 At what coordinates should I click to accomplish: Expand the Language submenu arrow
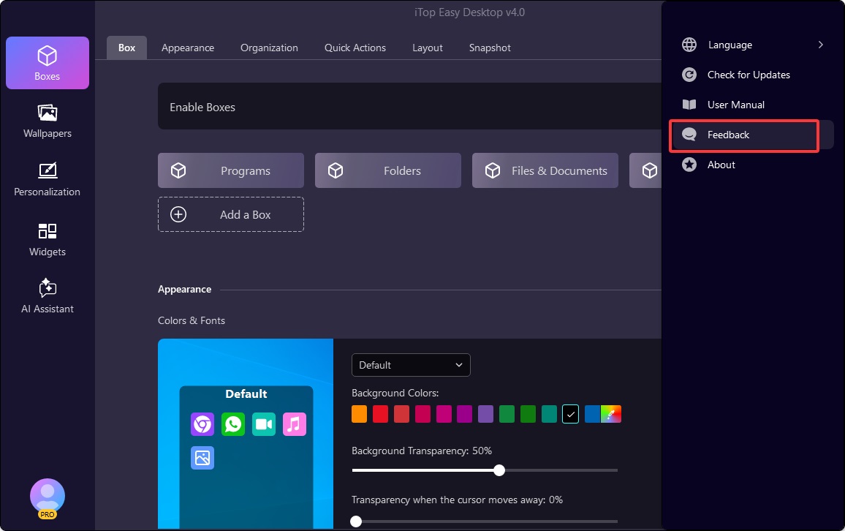[821, 45]
